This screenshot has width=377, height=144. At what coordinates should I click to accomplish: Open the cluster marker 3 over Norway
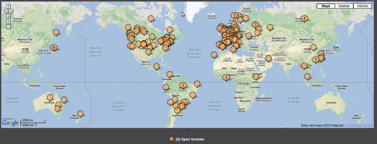point(238,15)
